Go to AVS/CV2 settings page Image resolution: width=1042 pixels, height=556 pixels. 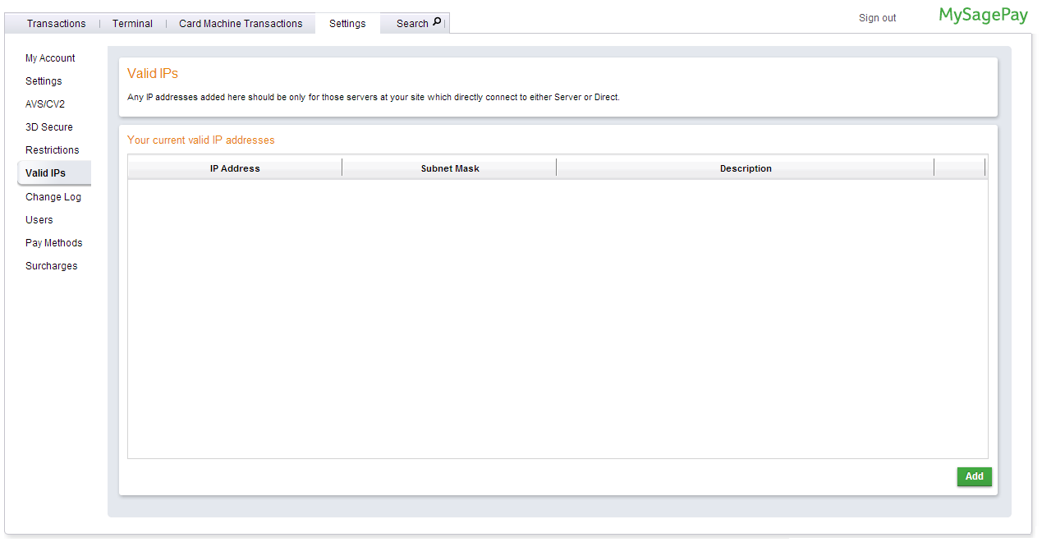tap(45, 104)
